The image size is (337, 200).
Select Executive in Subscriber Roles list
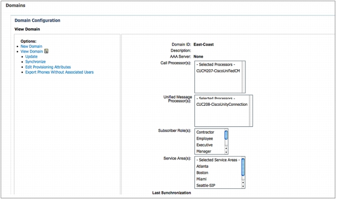point(204,145)
